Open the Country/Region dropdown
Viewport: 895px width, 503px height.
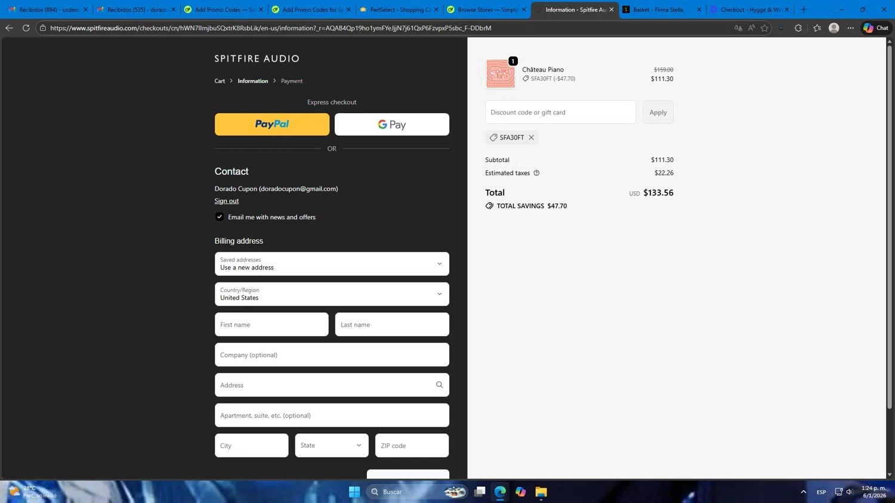332,294
